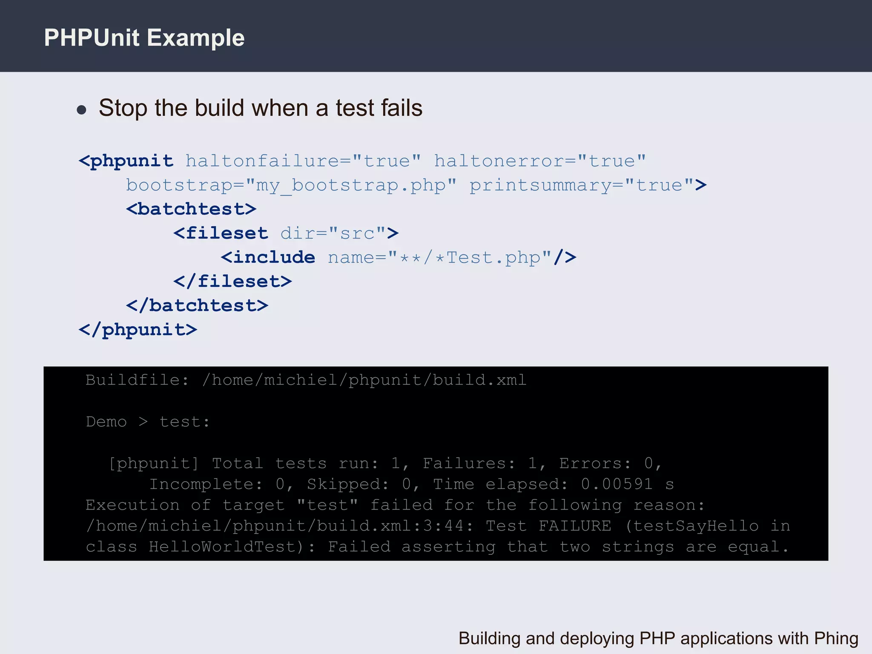The width and height of the screenshot is (872, 654).
Task: Click the opening <batchtest> tag
Action: 191,209
